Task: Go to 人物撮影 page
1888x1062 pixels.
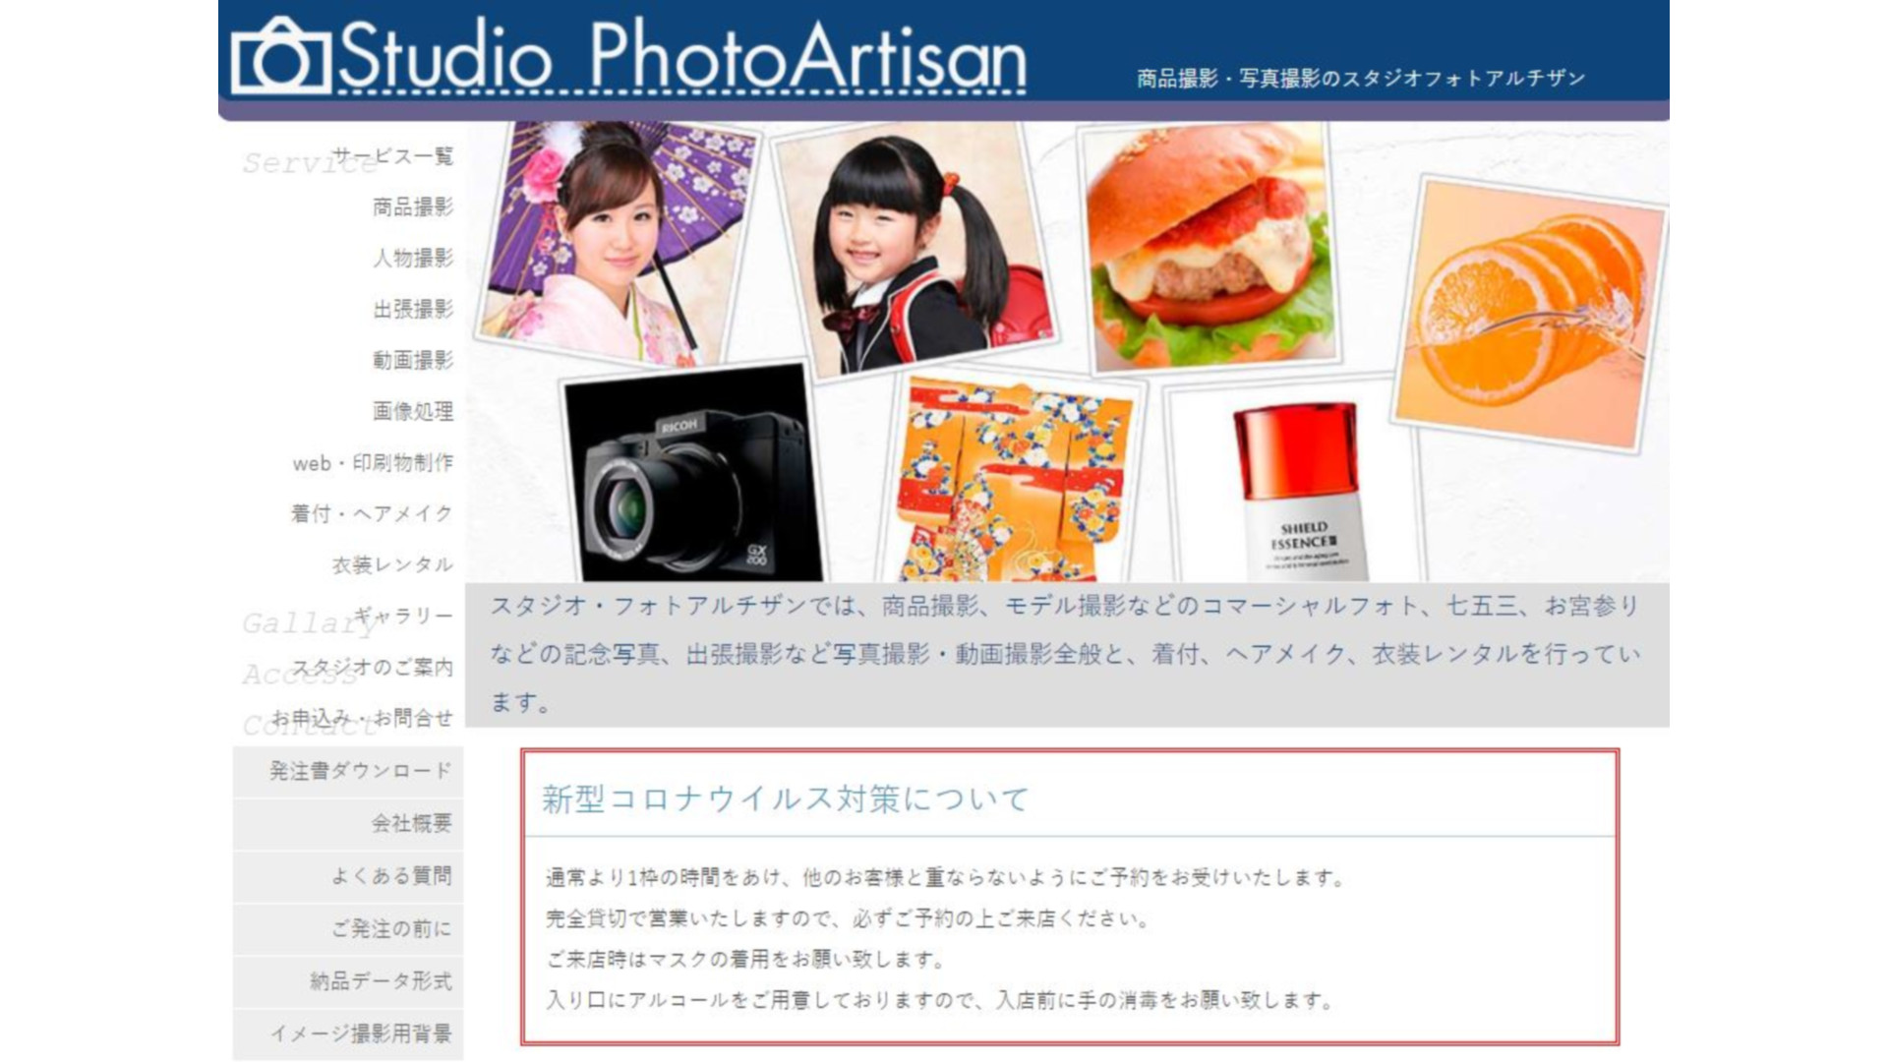Action: (x=413, y=258)
